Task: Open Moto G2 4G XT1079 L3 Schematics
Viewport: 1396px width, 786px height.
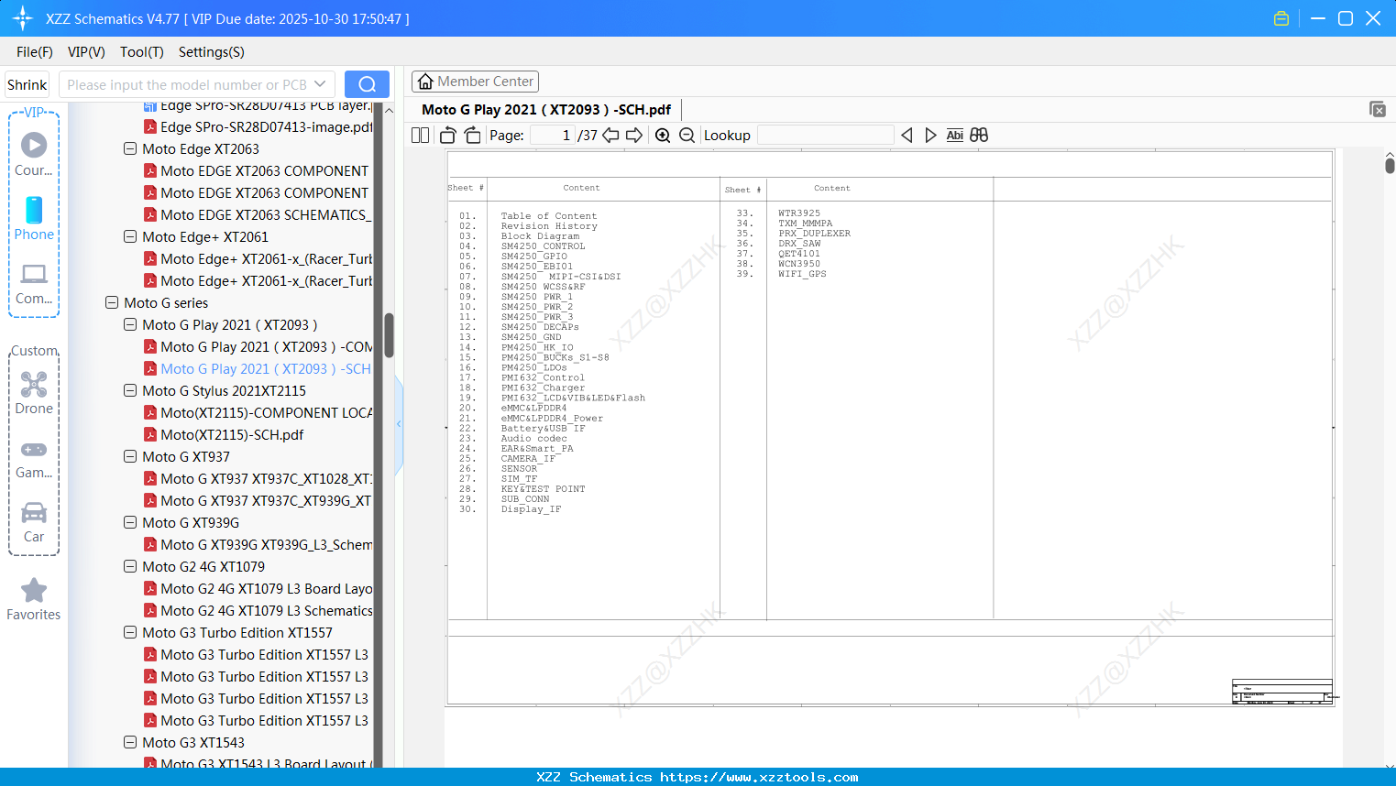Action: pos(258,610)
